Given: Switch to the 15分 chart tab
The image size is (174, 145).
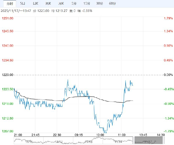Looking at the screenshot, I should [86, 3].
